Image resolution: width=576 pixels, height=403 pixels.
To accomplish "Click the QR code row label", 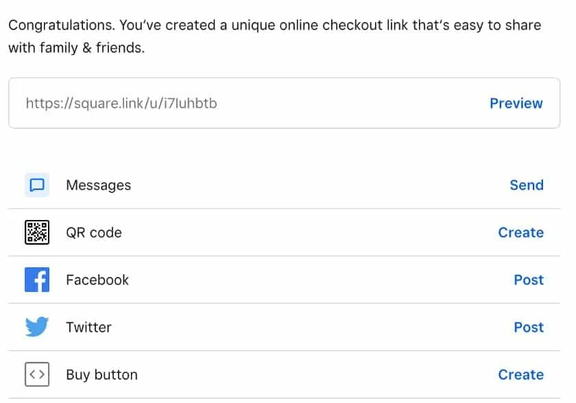I will pyautogui.click(x=94, y=233).
